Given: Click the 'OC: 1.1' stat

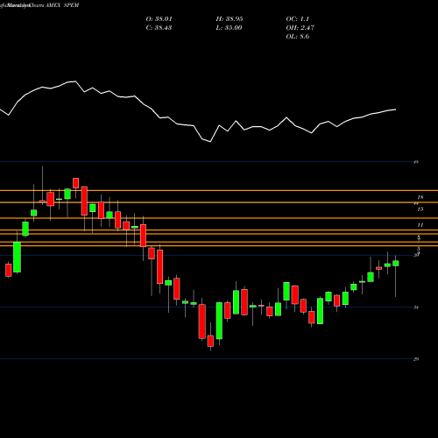Looking at the screenshot, I should [x=298, y=19].
